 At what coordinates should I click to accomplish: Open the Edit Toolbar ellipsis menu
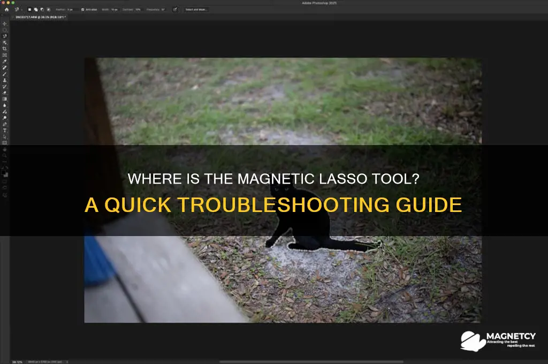4,162
